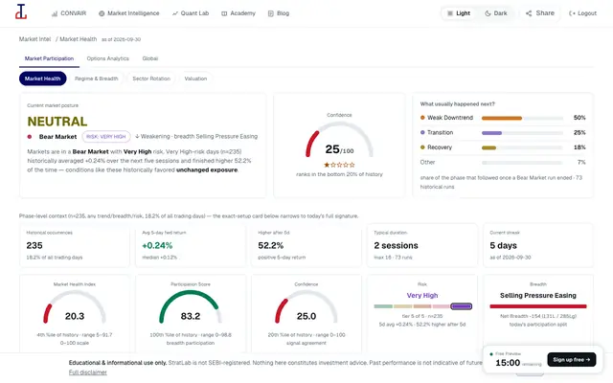Click the Blog document icon
Viewport: 613px width, 383px height.
coord(270,13)
